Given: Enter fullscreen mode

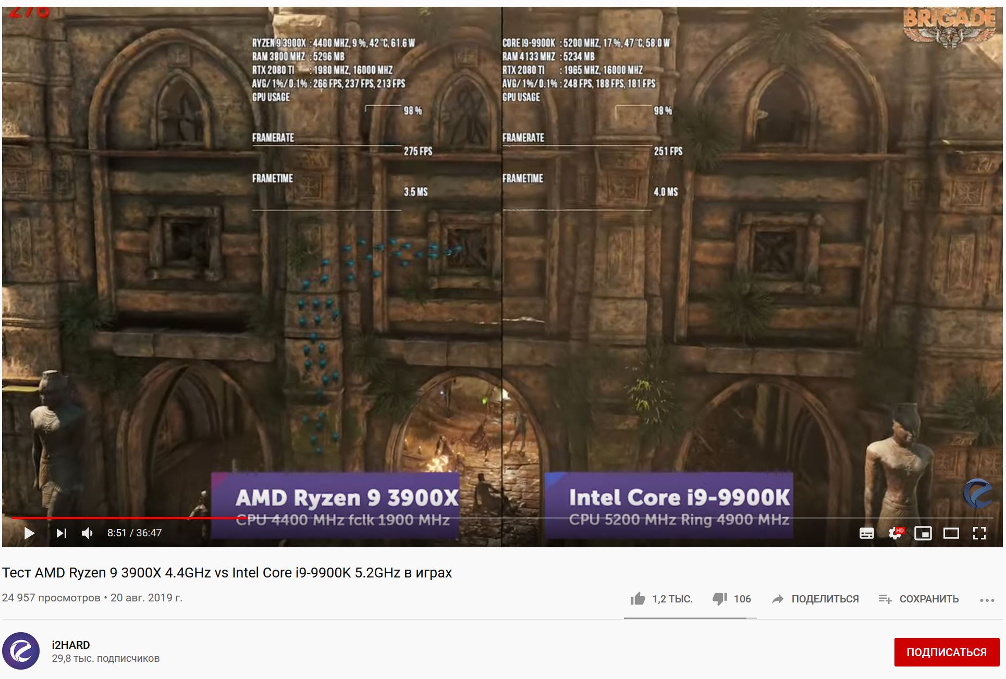Looking at the screenshot, I should tap(979, 533).
